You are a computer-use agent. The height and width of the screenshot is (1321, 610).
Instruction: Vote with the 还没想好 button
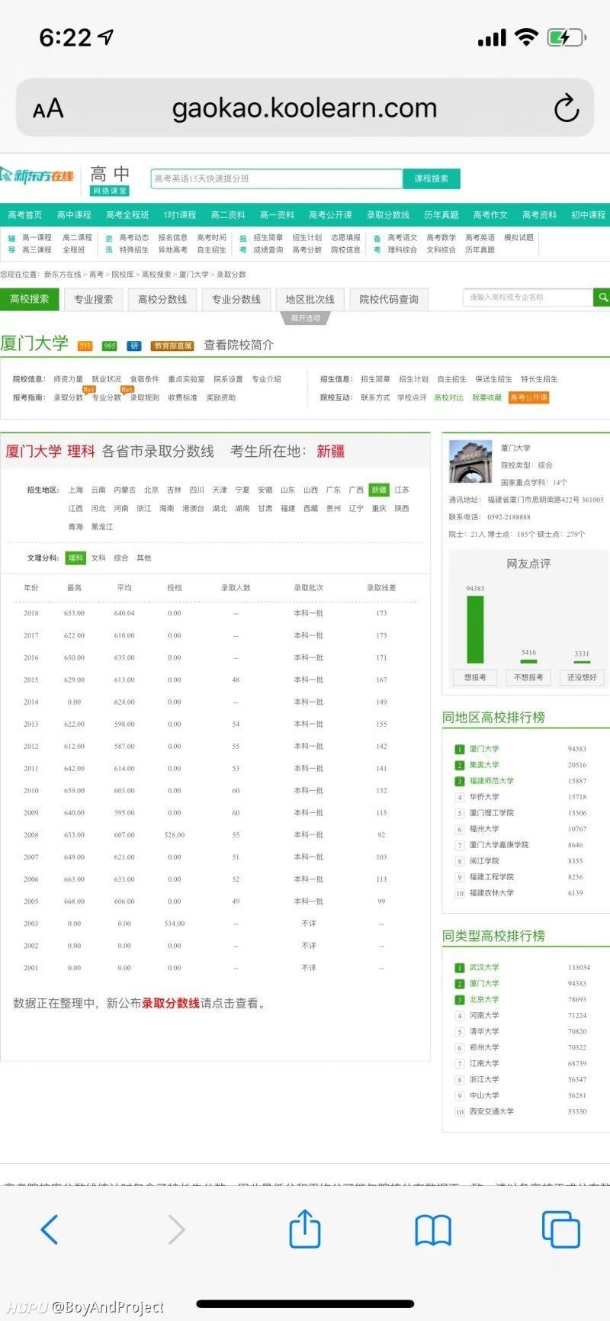[582, 677]
